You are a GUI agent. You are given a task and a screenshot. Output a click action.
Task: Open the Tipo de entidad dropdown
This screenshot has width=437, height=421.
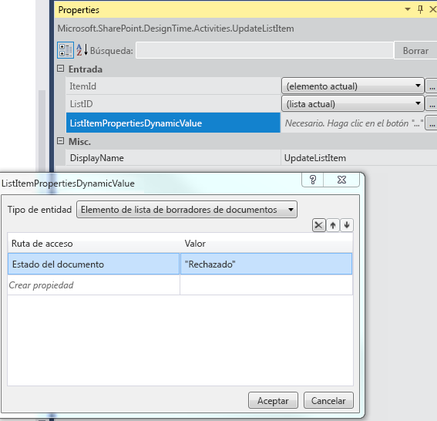click(187, 210)
